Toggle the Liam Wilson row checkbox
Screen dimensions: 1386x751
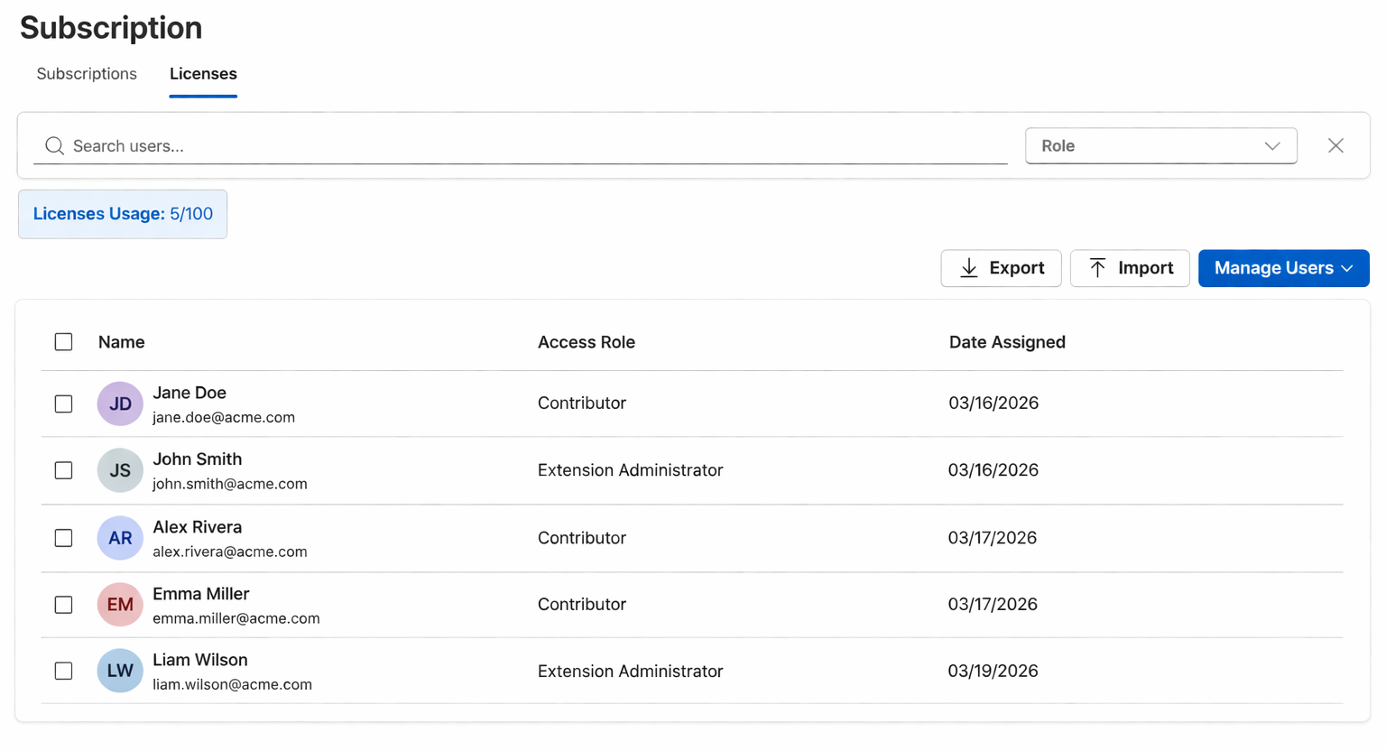click(x=63, y=671)
